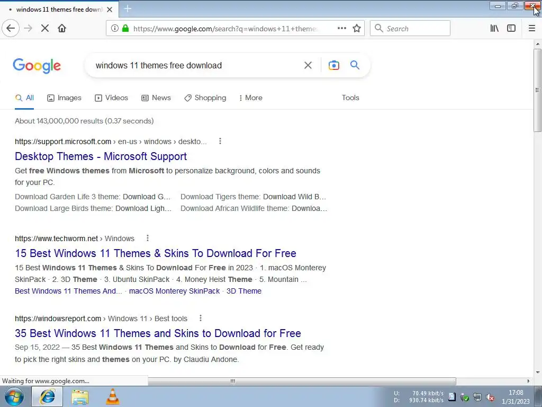Open Download African Wildlife theme sitelink

pos(254,208)
